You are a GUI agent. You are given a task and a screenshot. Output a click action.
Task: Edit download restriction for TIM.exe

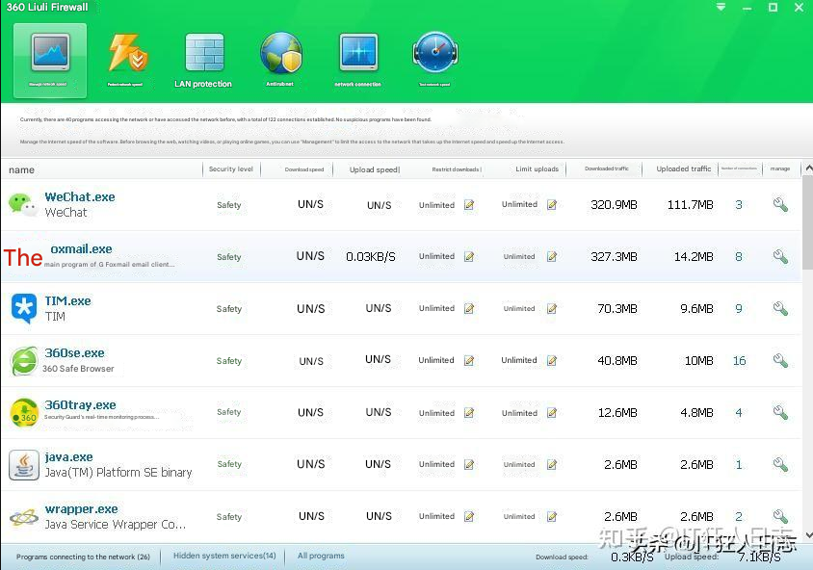[469, 309]
